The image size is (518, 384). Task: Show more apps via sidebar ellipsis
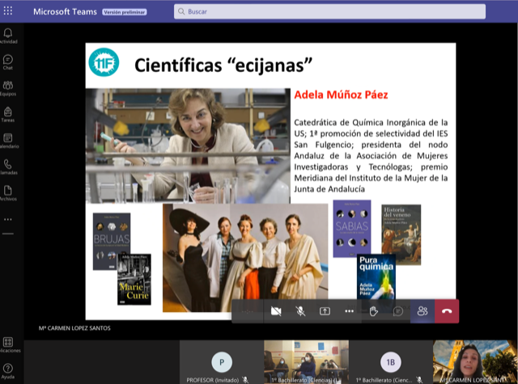8,219
